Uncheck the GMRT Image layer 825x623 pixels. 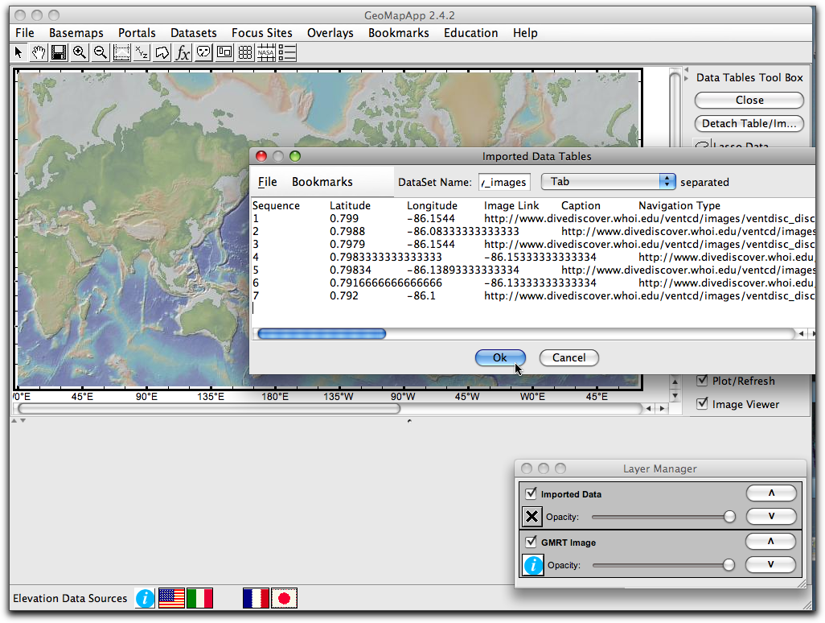click(x=531, y=542)
